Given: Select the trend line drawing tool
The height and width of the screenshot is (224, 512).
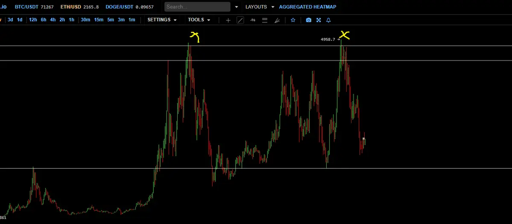Looking at the screenshot, I should [x=240, y=20].
